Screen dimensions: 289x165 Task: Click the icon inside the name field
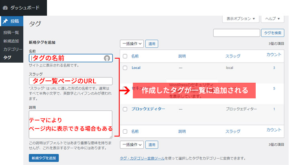coord(107,58)
